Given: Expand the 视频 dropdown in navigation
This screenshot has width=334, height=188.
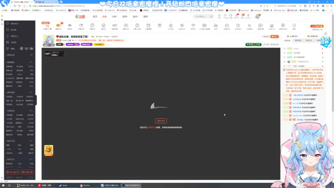Looking at the screenshot, I should (125, 16).
